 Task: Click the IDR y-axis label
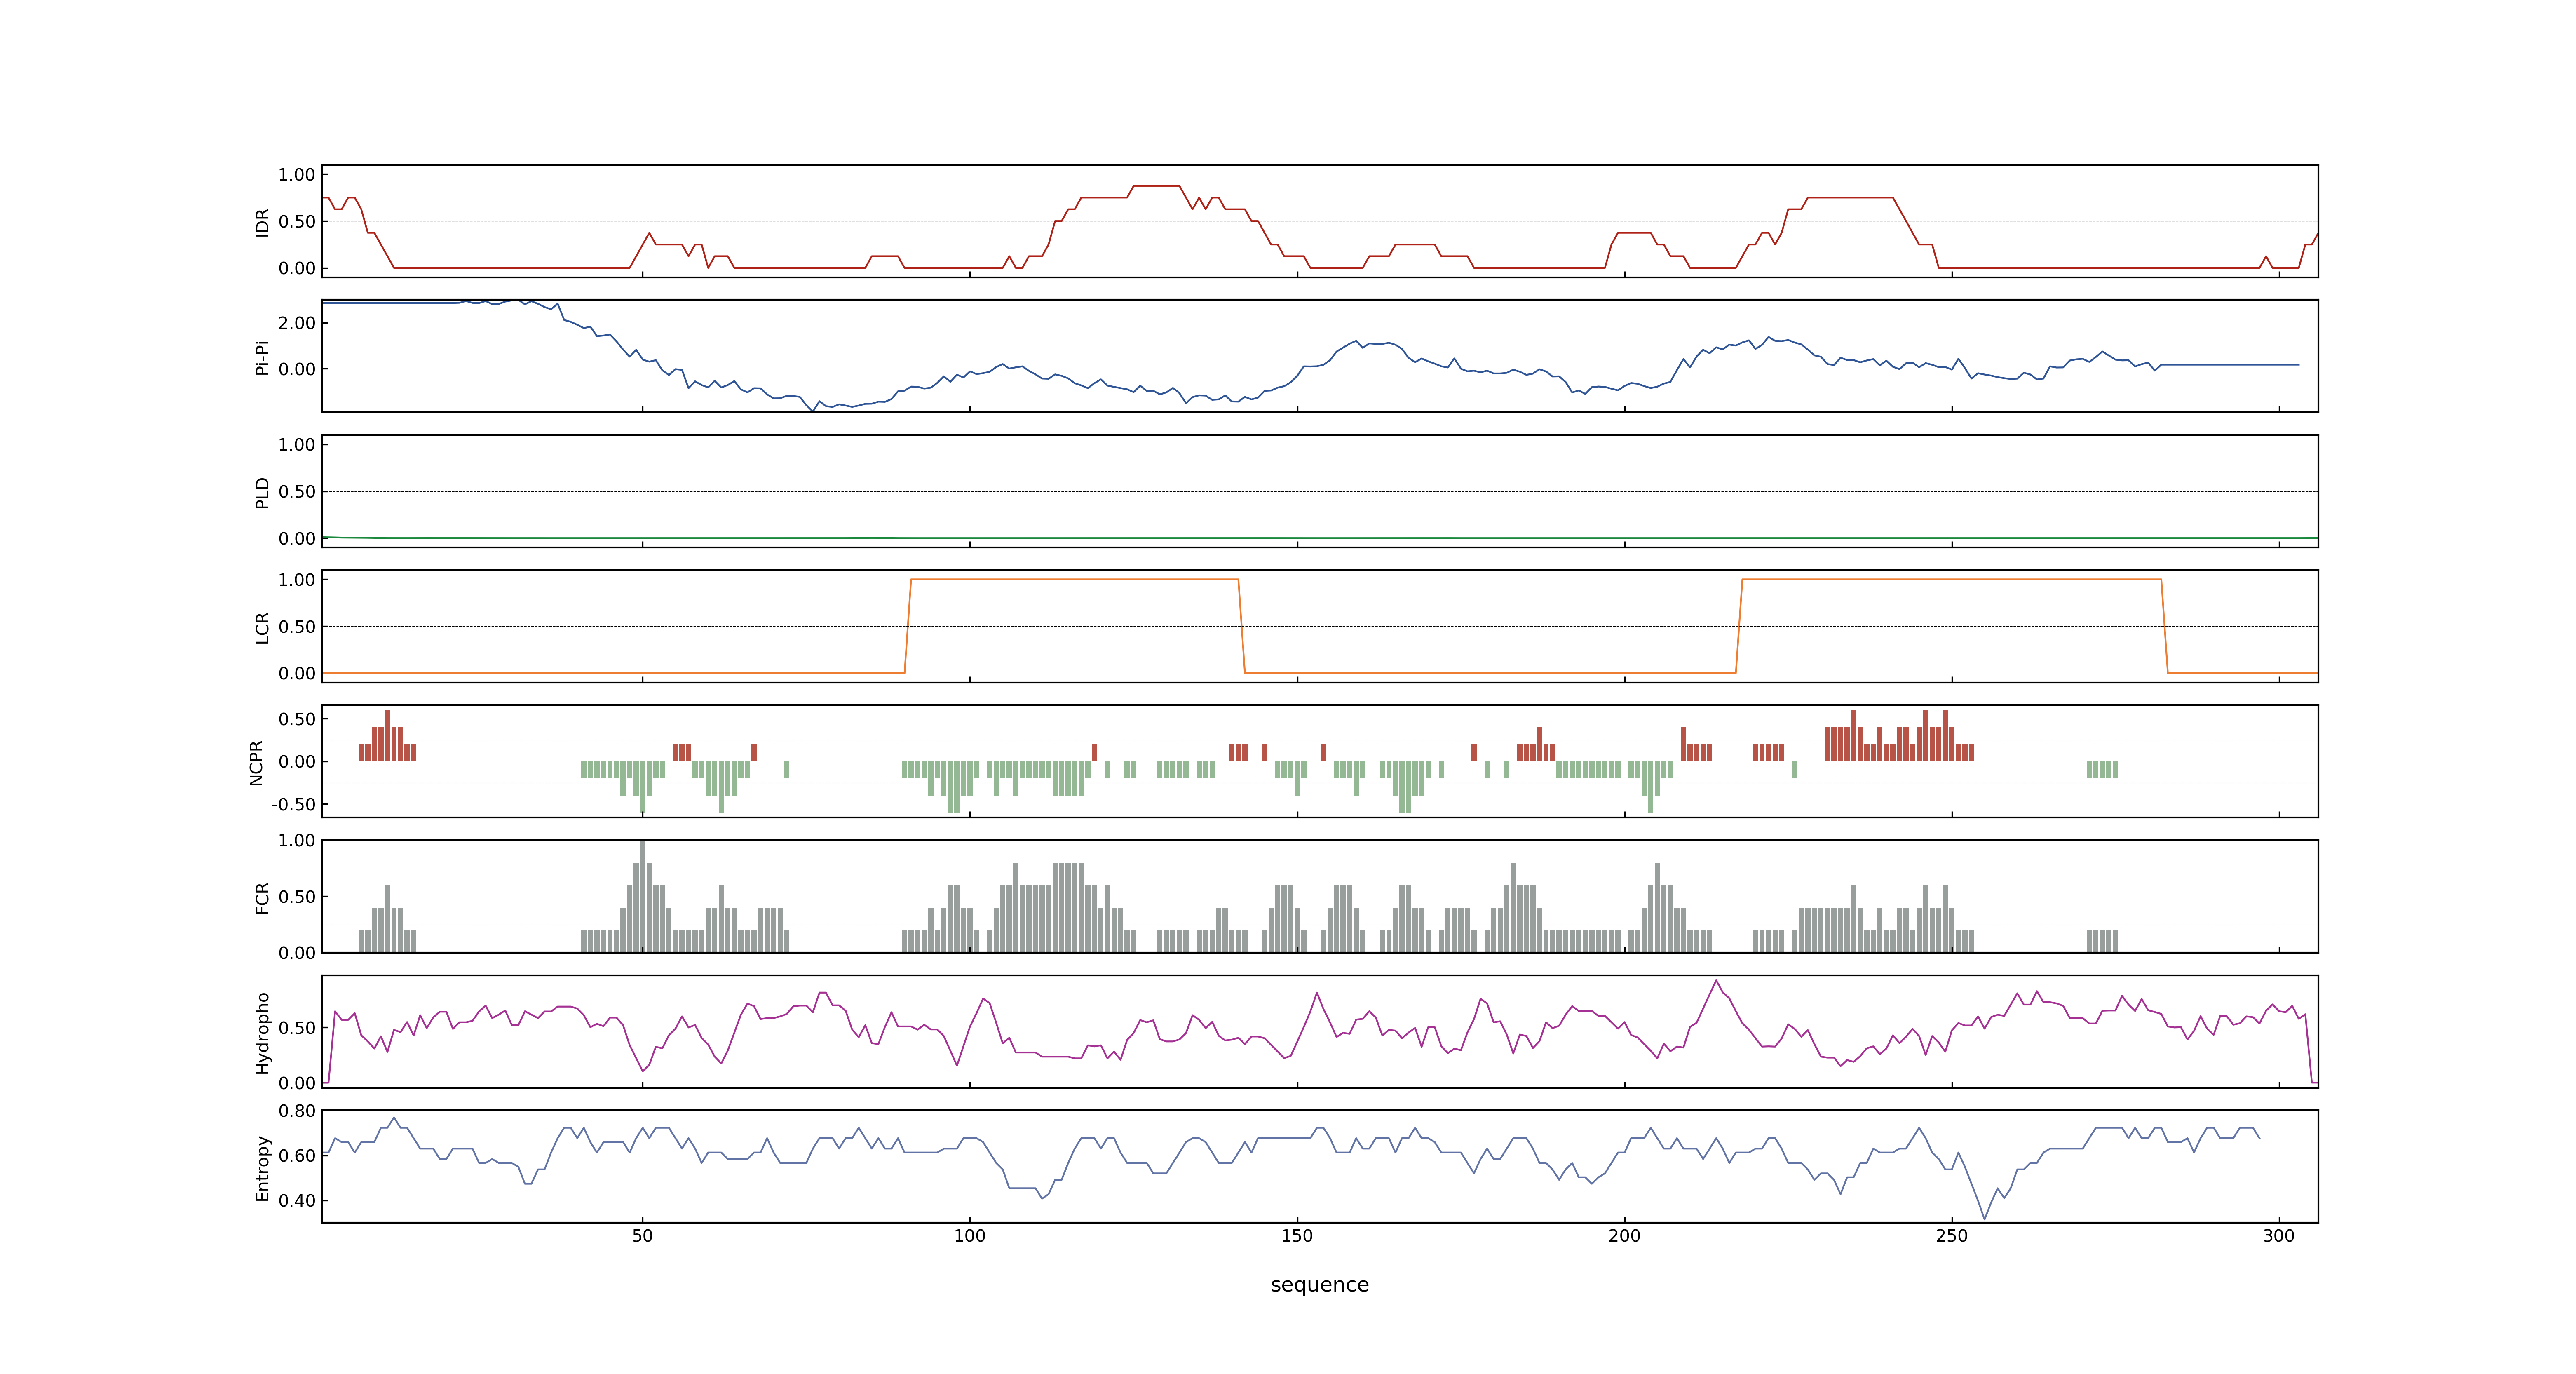coord(262,222)
